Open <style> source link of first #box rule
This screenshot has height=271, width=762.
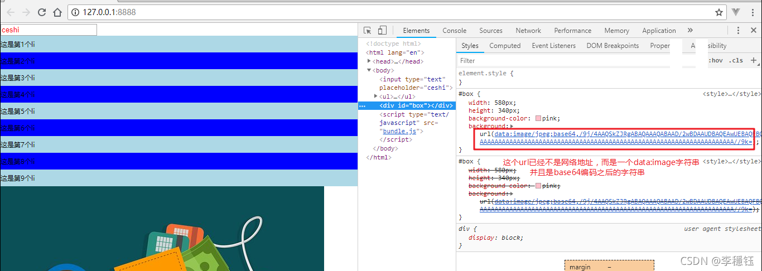pos(731,94)
